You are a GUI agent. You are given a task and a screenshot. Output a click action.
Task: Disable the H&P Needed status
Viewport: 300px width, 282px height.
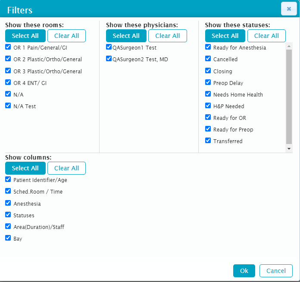point(208,106)
